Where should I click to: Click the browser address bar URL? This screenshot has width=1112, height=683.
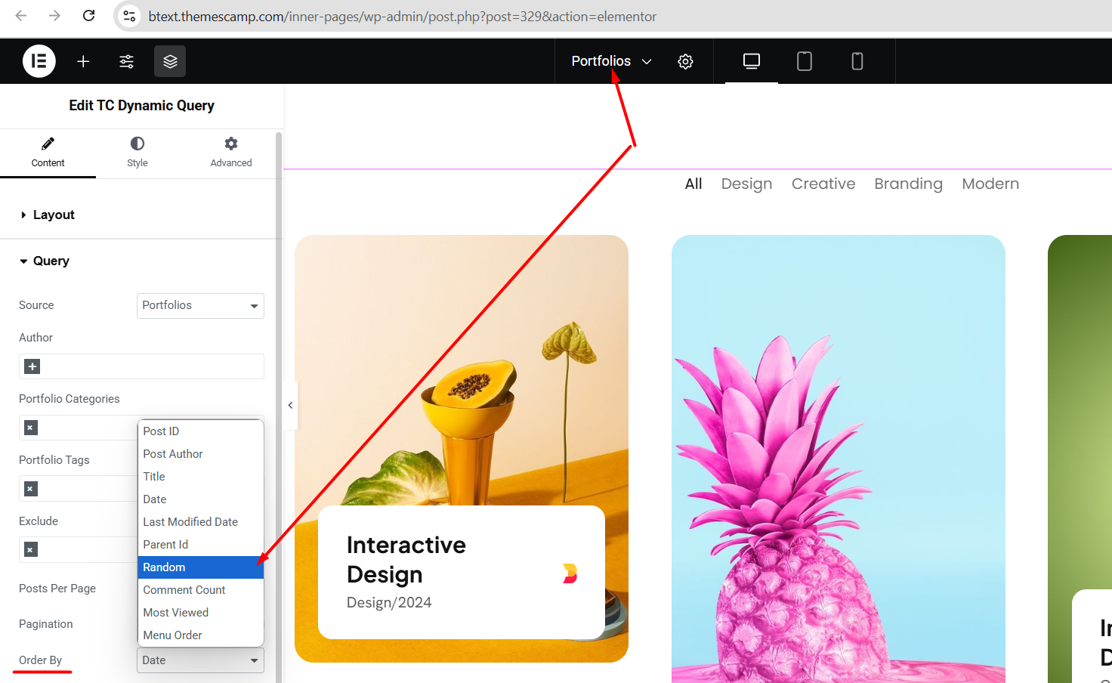coord(402,16)
